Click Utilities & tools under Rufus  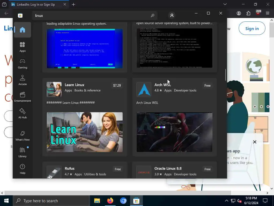pyautogui.click(x=95, y=174)
